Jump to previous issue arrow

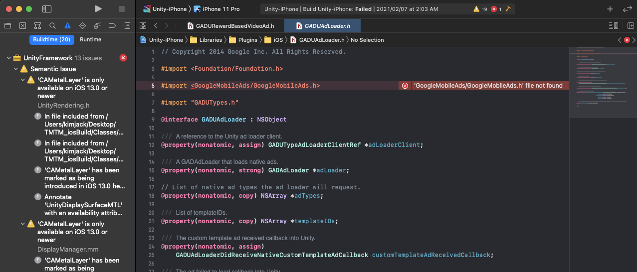point(620,40)
